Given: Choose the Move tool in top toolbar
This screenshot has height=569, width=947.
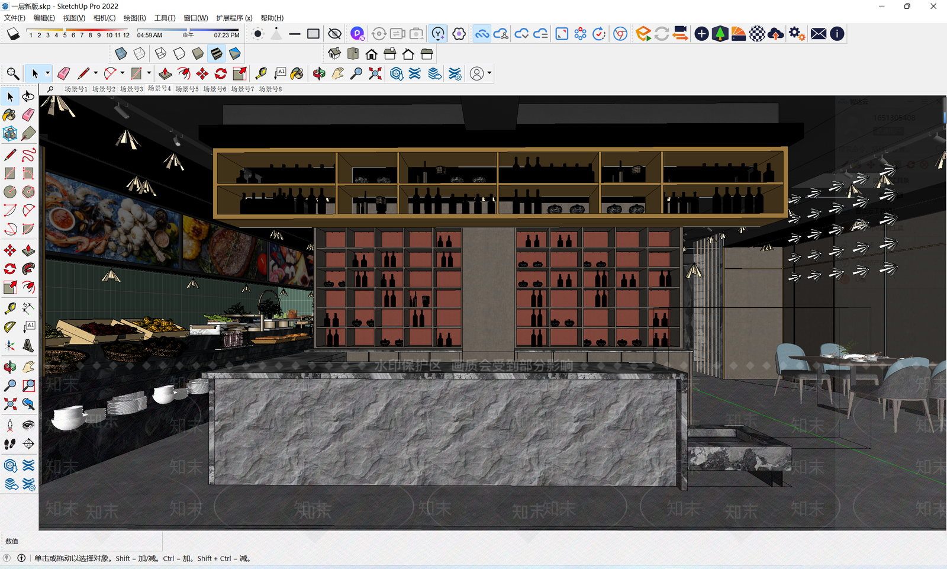Looking at the screenshot, I should click(202, 73).
